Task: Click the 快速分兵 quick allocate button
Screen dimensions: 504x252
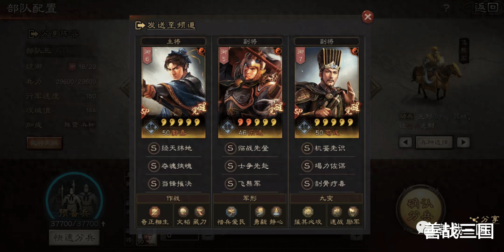Action: click(74, 238)
